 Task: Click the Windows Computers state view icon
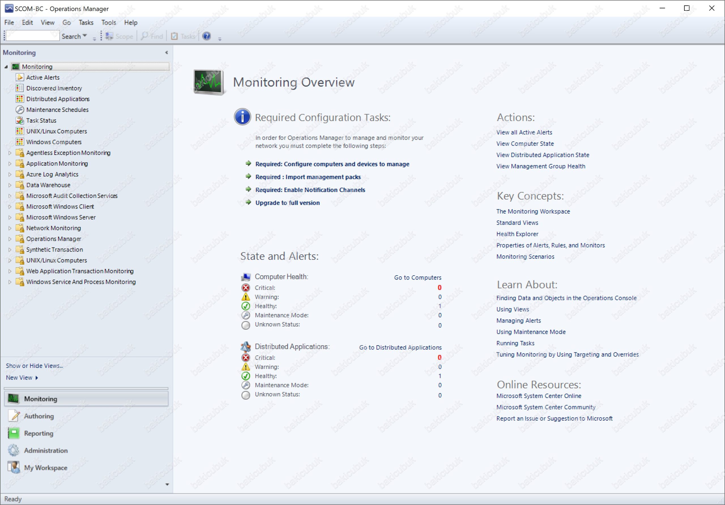coord(20,142)
